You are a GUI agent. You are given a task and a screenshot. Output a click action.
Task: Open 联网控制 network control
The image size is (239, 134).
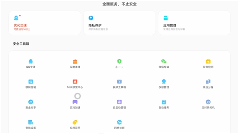pos(31,84)
